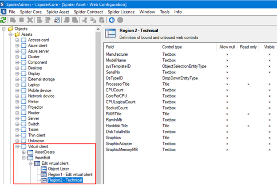Toggle Read only for SerialNo
This screenshot has height=186, width=277.
point(249,72)
